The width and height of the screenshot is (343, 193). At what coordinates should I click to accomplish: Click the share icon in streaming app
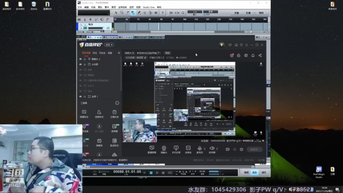pyautogui.click(x=260, y=56)
